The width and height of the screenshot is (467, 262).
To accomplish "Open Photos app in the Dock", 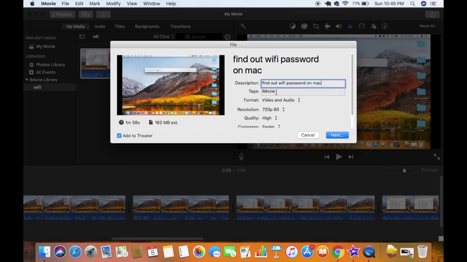I will pyautogui.click(x=199, y=252).
